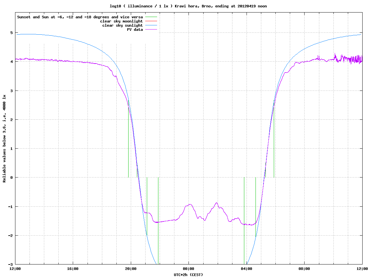The image size is (369, 277).
Task: Click y-axis tick label -1
Action: [x=11, y=207]
